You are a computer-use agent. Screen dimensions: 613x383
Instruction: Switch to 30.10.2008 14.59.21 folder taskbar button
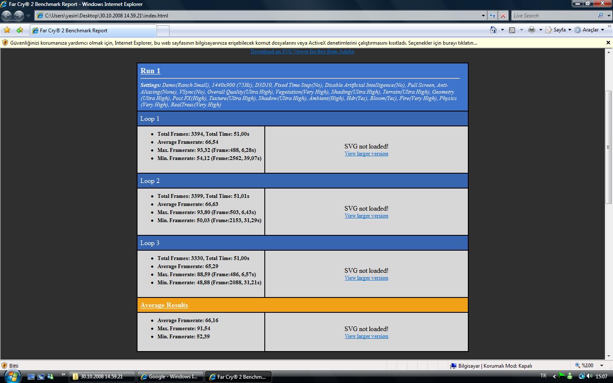pos(102,377)
